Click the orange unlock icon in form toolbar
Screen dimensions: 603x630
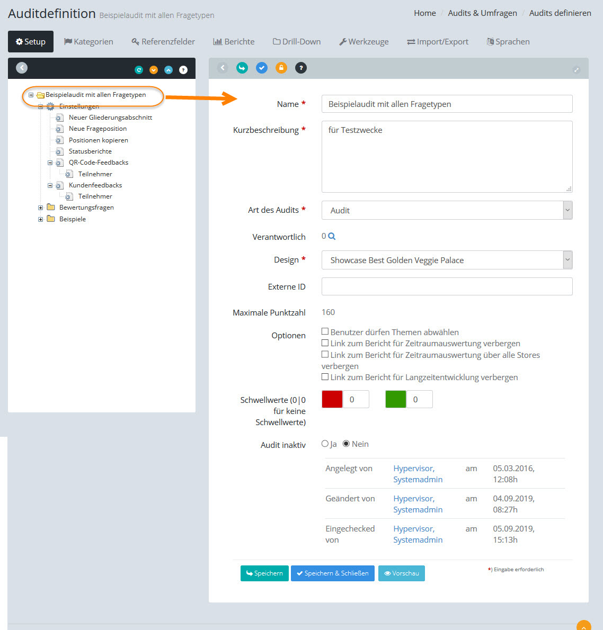click(281, 68)
